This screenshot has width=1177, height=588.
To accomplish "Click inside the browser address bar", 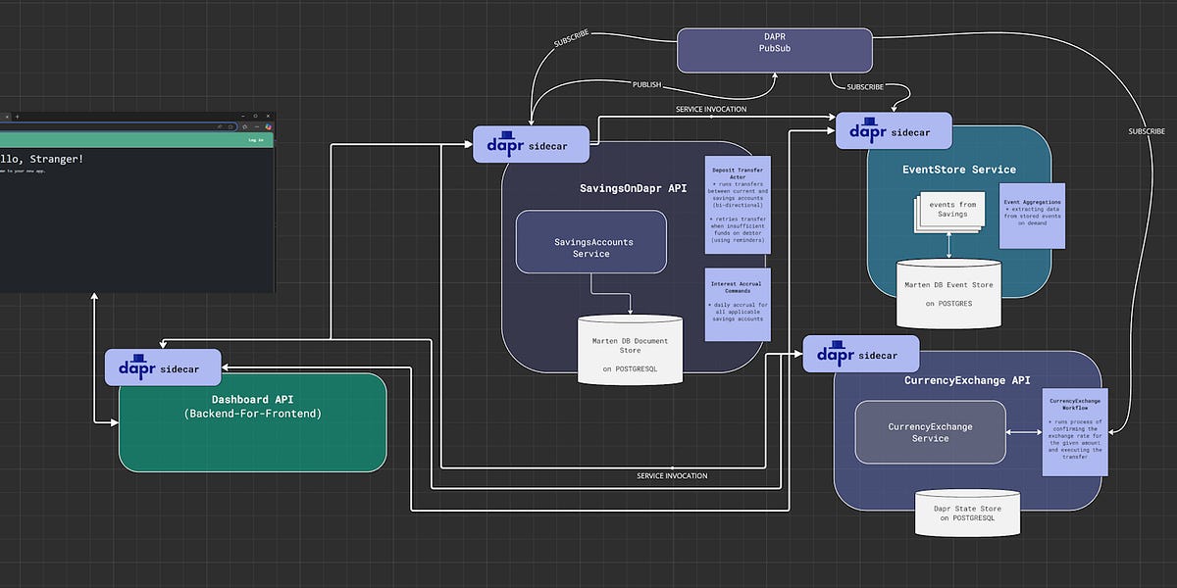I will [118, 126].
